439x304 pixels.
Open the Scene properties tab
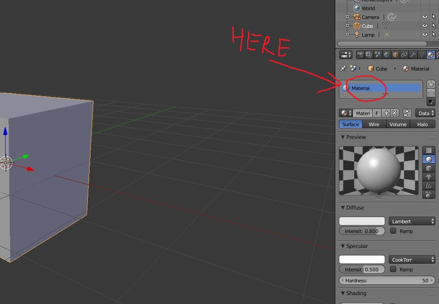pos(378,55)
